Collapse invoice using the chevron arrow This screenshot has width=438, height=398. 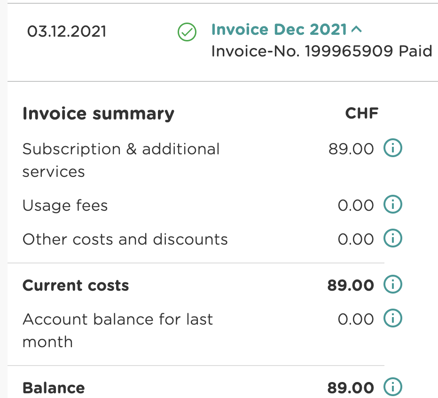pos(357,30)
